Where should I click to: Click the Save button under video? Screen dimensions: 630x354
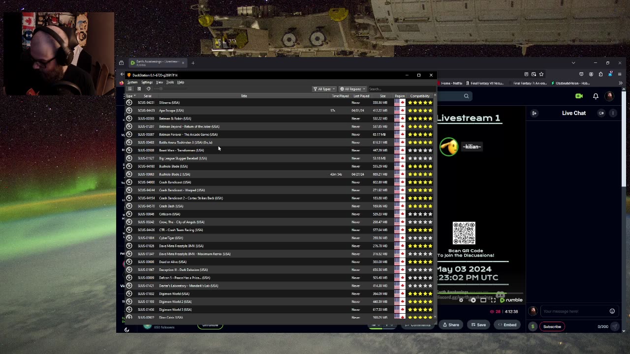click(478, 324)
